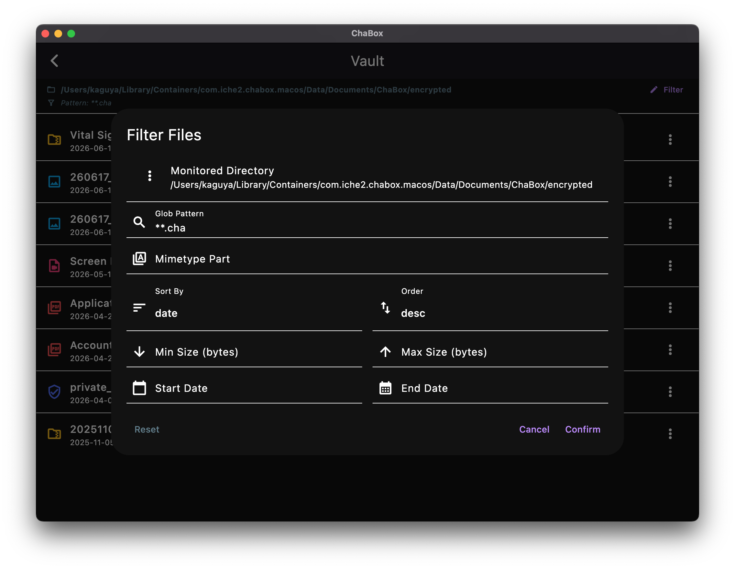Click the Screen video file icon

coord(54,266)
